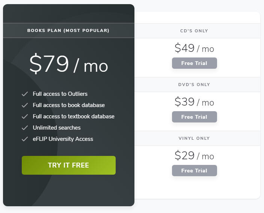Click checkmark next to Full access to Outliers

click(x=25, y=94)
